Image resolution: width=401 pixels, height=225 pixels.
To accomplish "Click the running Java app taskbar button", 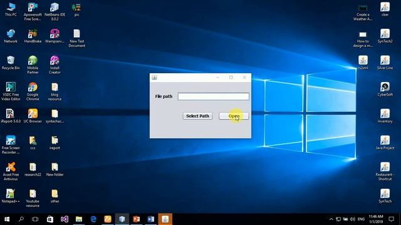I will tap(165, 219).
